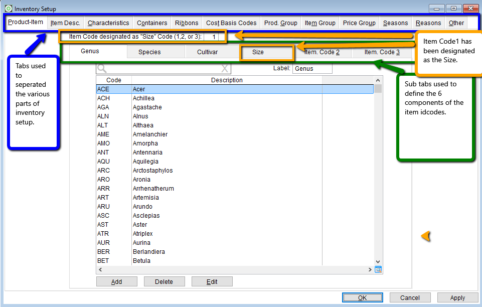Confirm the dialog with OK
482x307 pixels.
click(x=362, y=297)
